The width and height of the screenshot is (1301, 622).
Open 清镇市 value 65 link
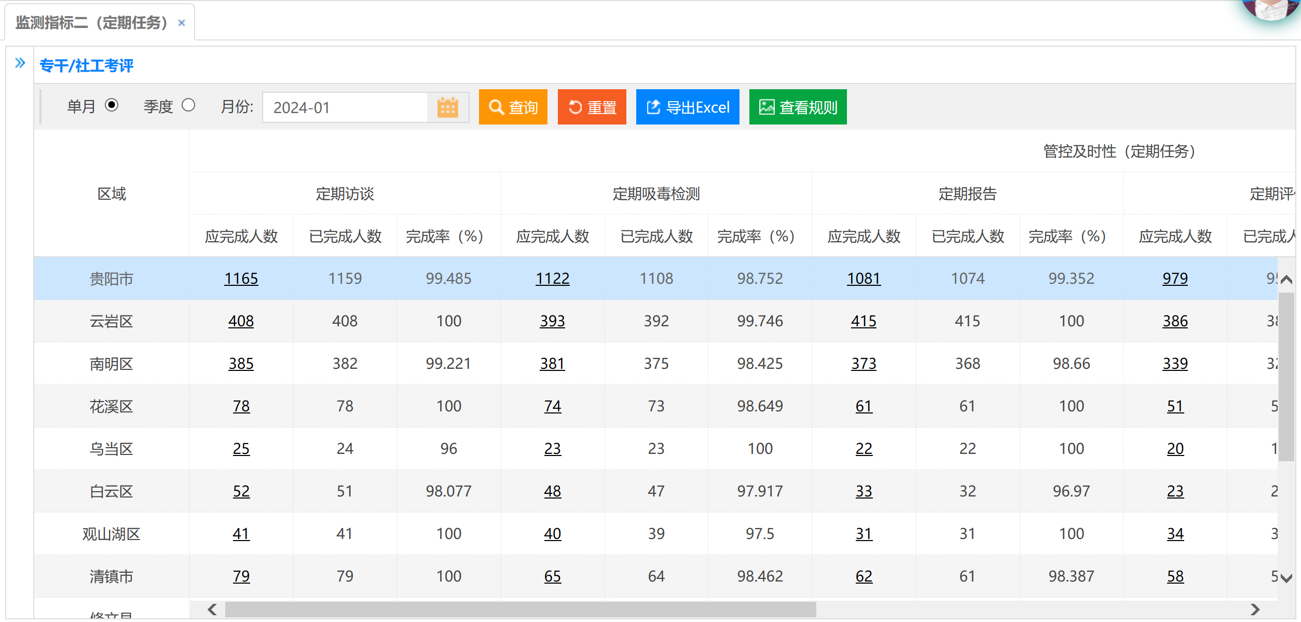click(x=553, y=576)
